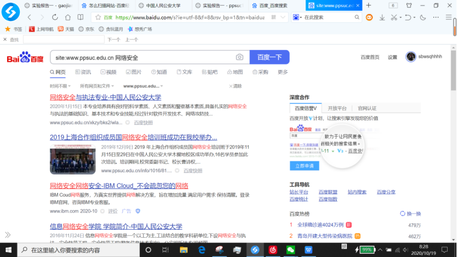
Task: Click the group photo result thumbnail
Action: tap(73, 159)
